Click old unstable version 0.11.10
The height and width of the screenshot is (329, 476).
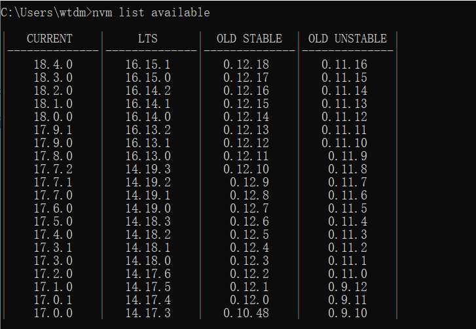(x=344, y=143)
